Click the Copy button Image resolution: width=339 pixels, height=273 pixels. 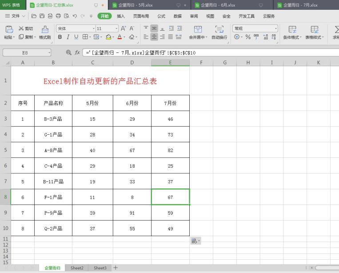click(x=26, y=37)
